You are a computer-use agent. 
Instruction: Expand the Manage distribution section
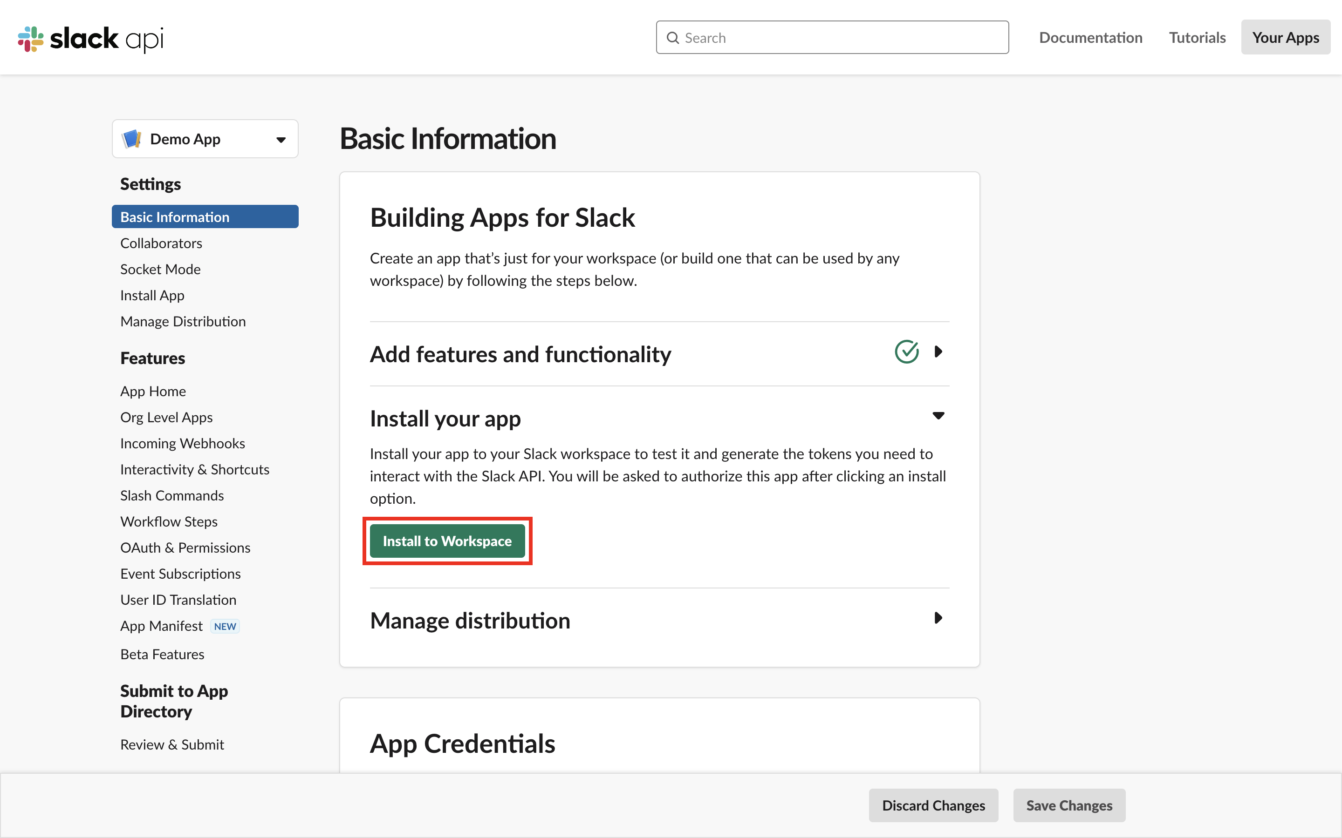[938, 618]
